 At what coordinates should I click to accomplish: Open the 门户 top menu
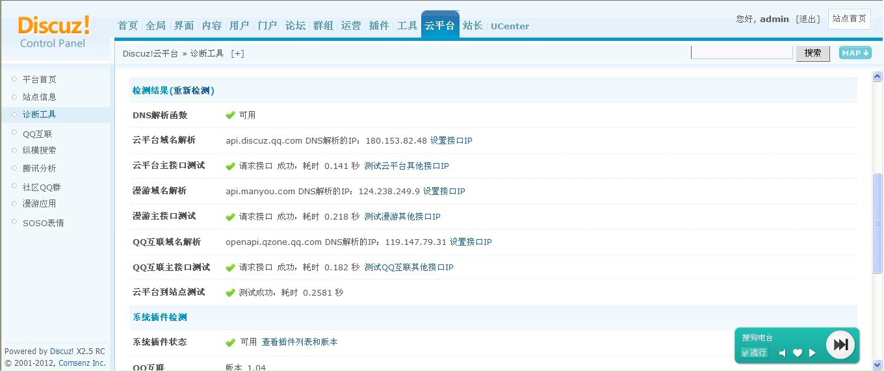(267, 26)
